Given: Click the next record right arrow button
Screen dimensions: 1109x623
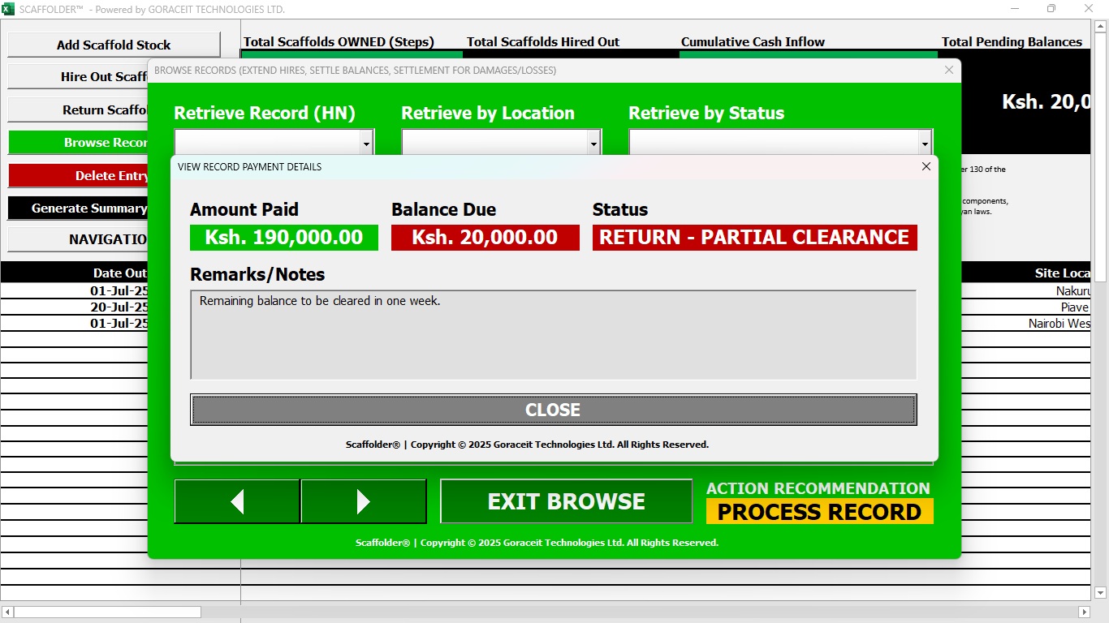Looking at the screenshot, I should click(x=363, y=501).
